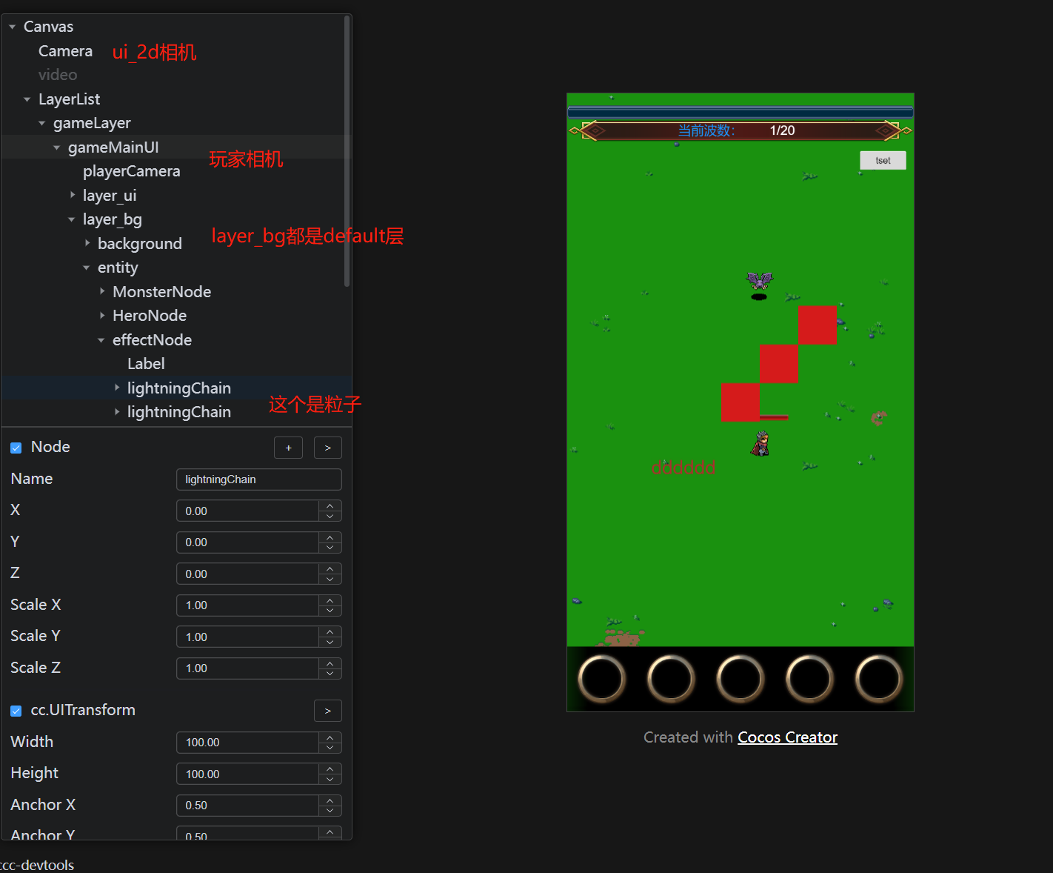
Task: Click the Z position input field
Action: 247,574
